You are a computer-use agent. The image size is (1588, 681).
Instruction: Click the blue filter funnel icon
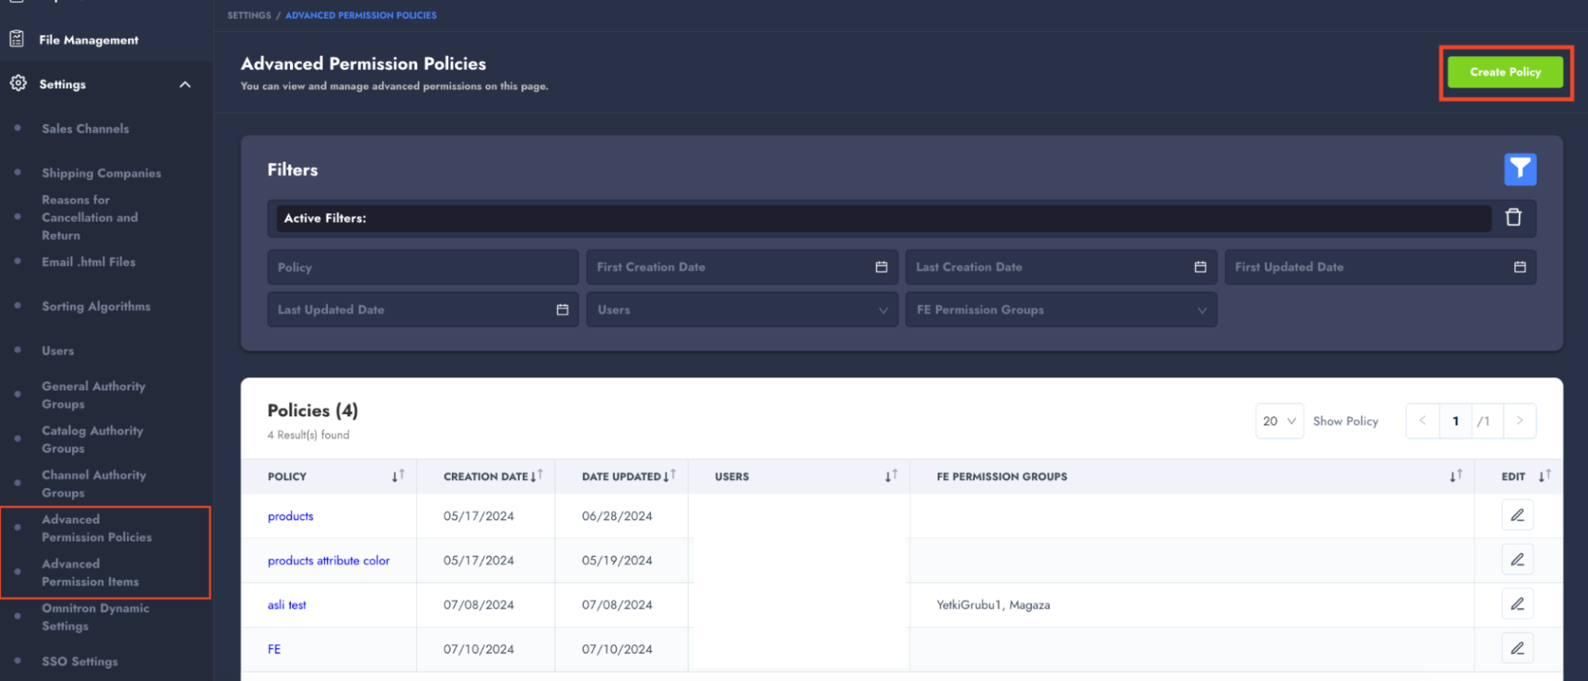point(1520,169)
